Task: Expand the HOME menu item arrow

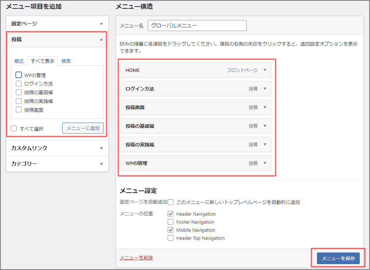Action: coord(265,70)
